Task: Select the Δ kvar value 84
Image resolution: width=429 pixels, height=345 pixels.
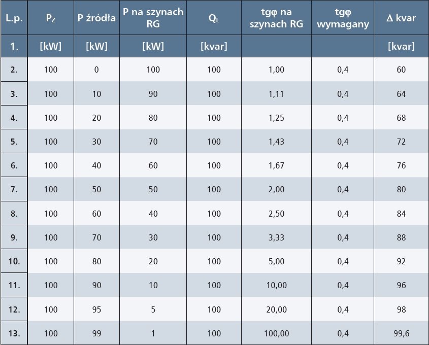Action: (402, 214)
